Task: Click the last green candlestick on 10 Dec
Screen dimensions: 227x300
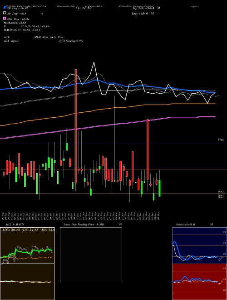Action: (x=159, y=188)
